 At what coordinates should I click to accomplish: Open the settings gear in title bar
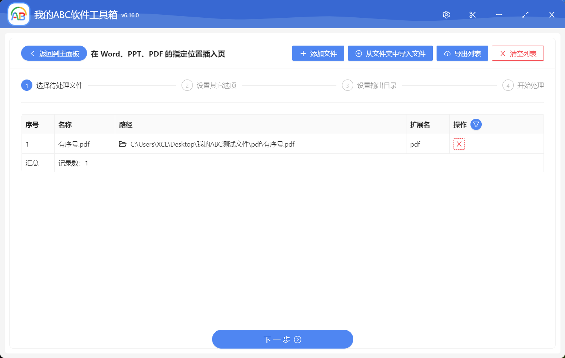click(446, 15)
